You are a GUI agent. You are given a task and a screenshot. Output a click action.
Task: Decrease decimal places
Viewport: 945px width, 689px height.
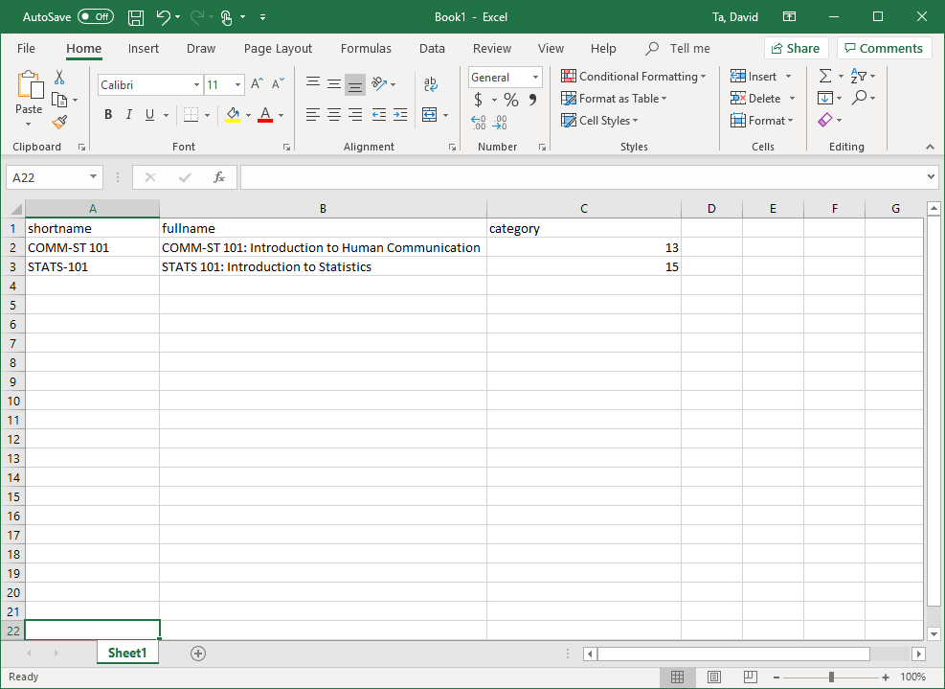500,123
